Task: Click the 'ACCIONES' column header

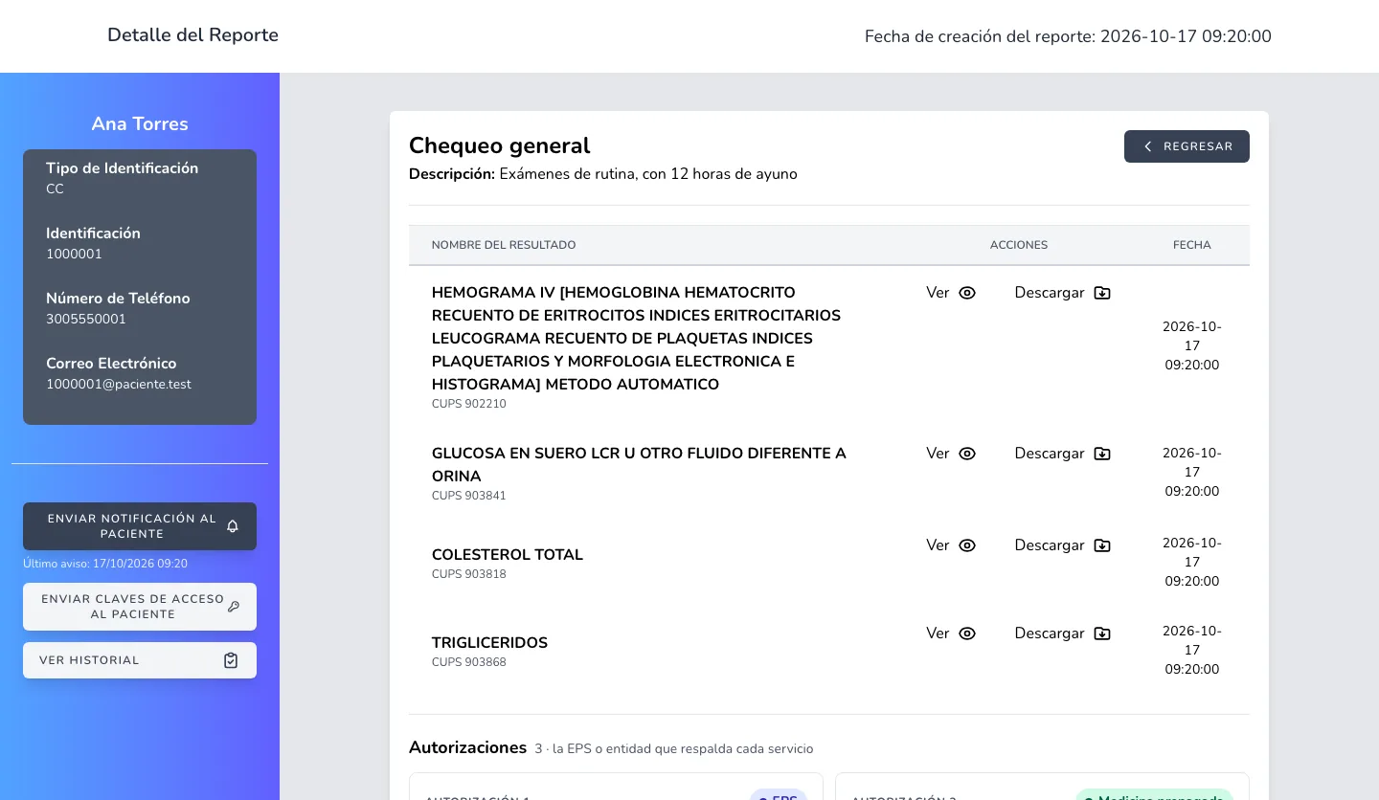Action: coord(1019,245)
